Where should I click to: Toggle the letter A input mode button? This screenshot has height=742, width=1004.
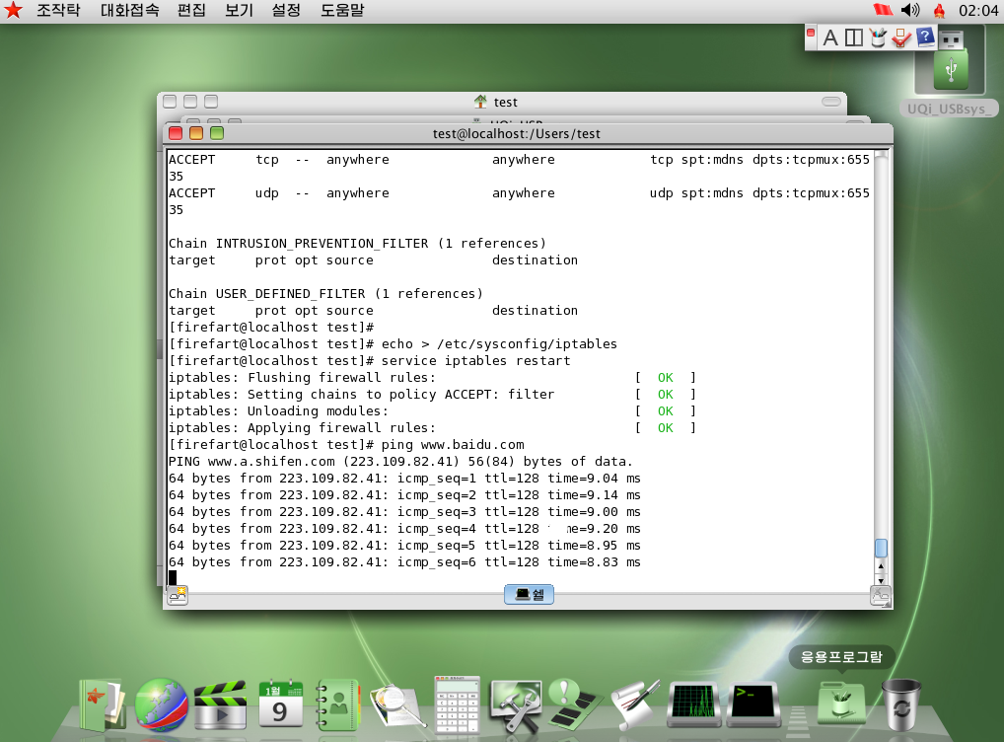tap(830, 37)
